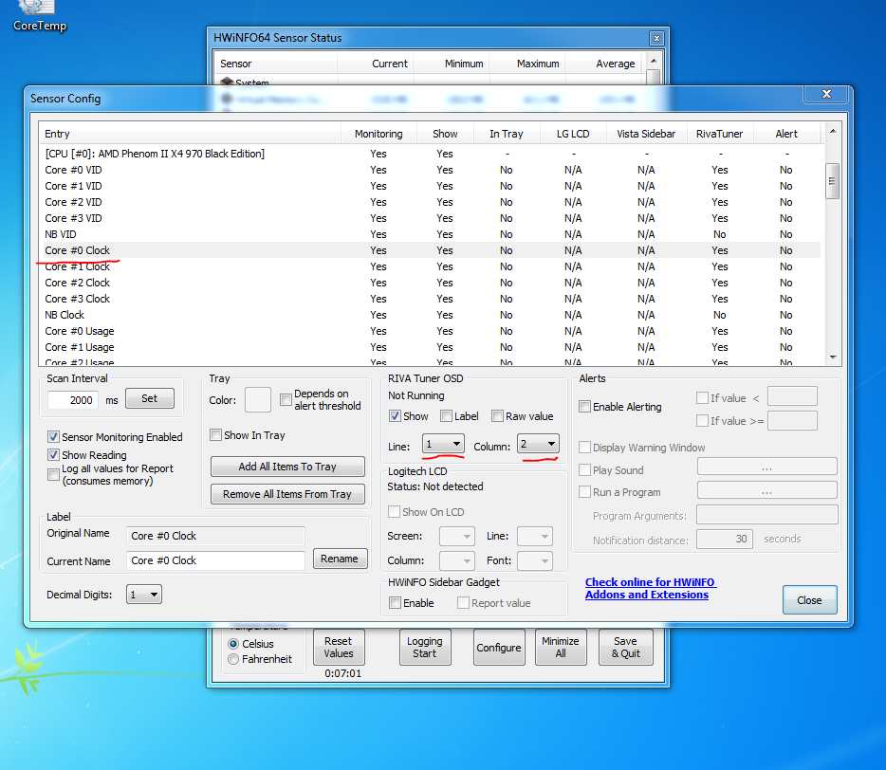This screenshot has width=886, height=770.
Task: Select the Core #3 Clock row
Action: tap(433, 299)
